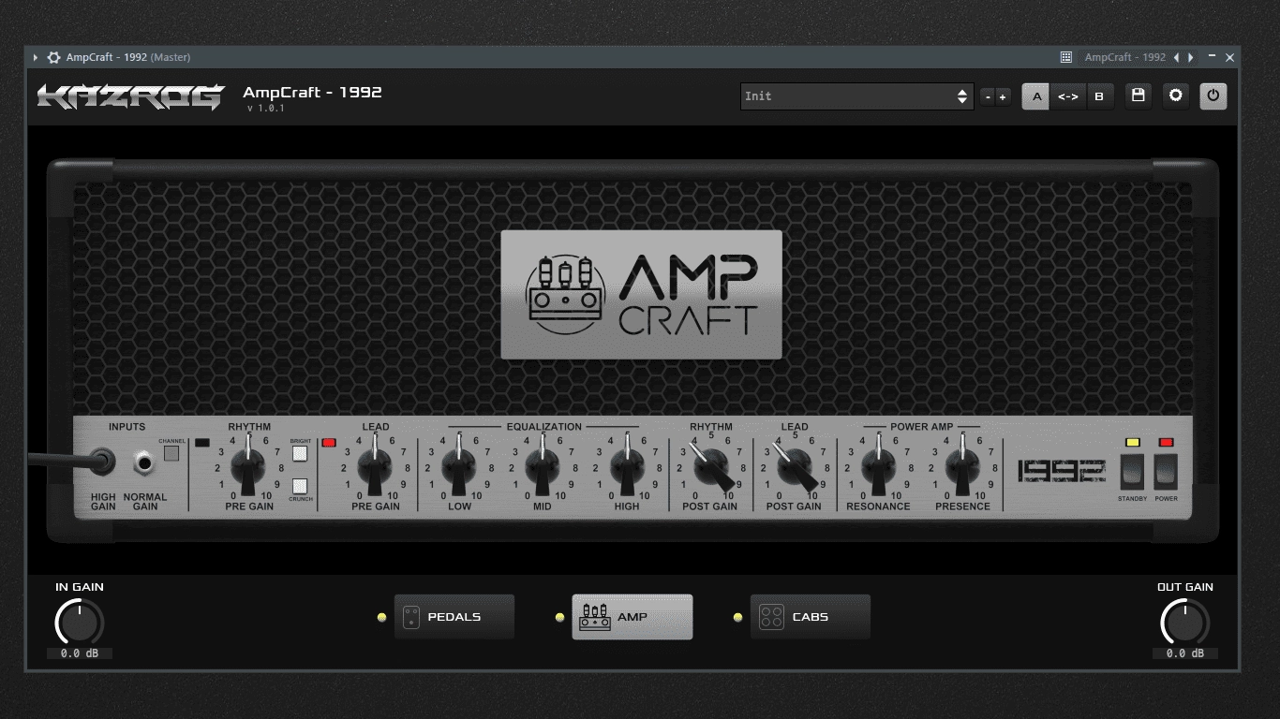Click the Lead Pre Gain knob
The height and width of the screenshot is (719, 1280).
[x=375, y=466]
